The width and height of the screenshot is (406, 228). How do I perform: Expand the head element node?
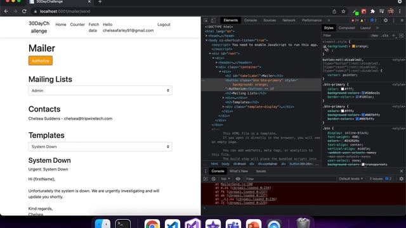tap(206, 36)
